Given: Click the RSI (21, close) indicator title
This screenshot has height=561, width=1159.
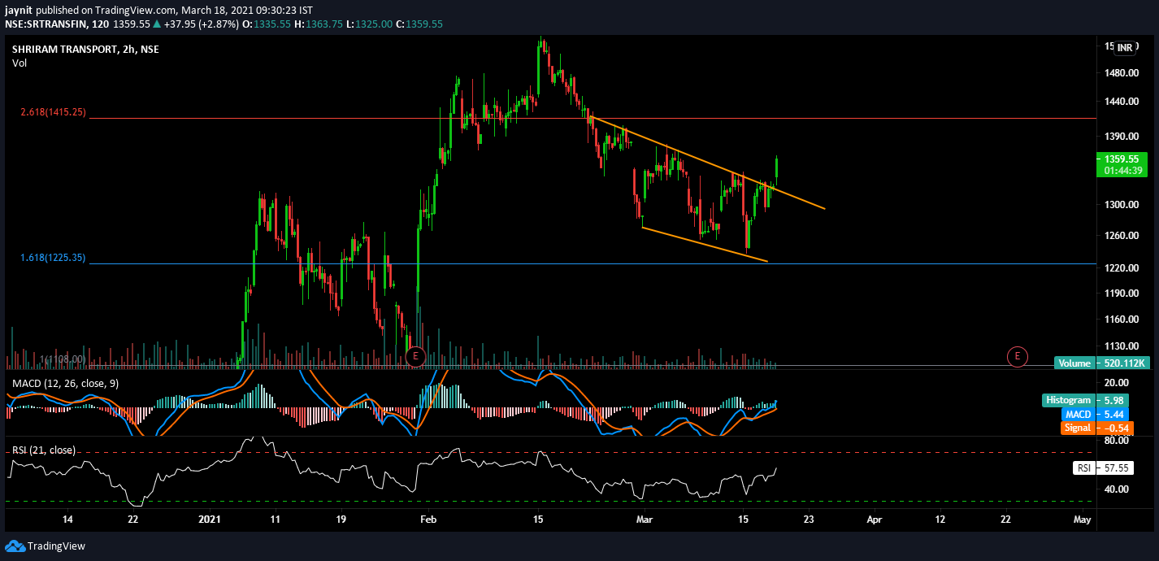Looking at the screenshot, I should [44, 450].
